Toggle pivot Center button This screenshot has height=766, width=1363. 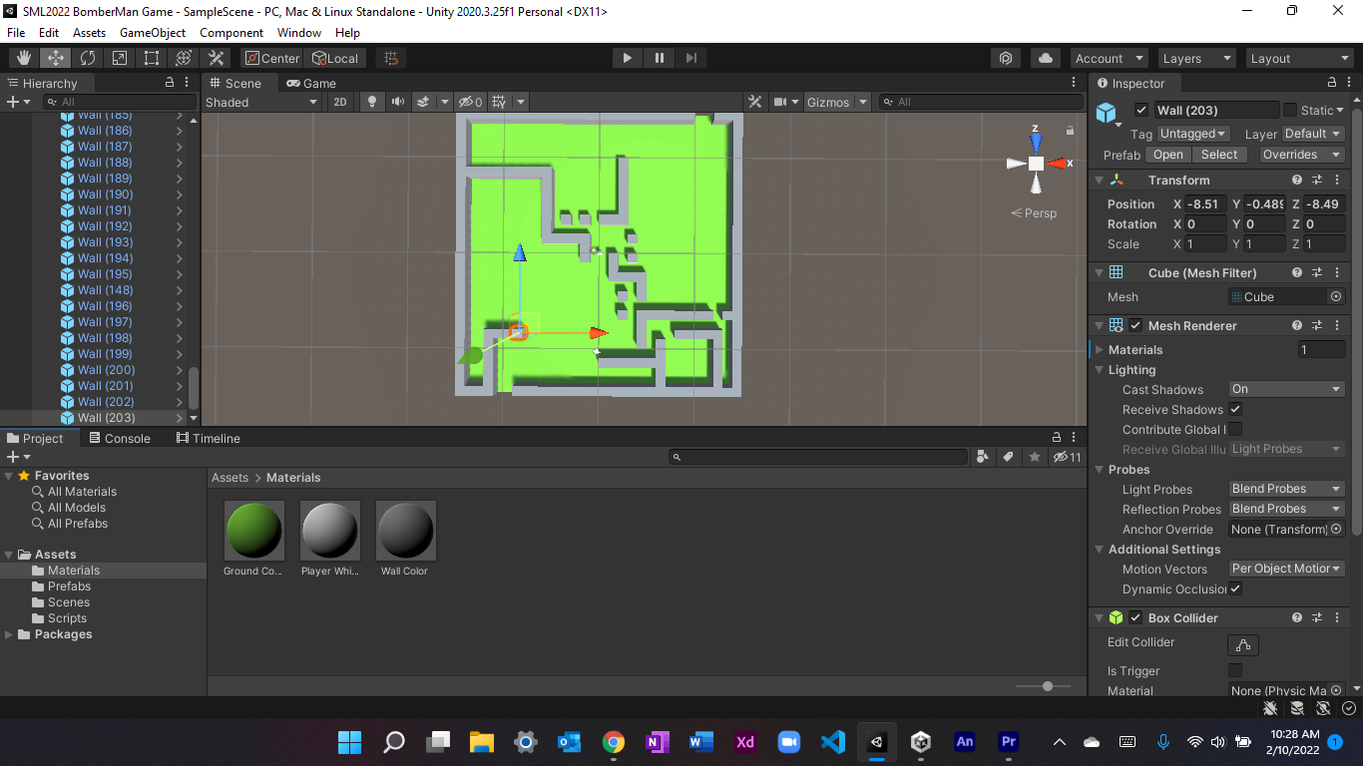coord(272,58)
